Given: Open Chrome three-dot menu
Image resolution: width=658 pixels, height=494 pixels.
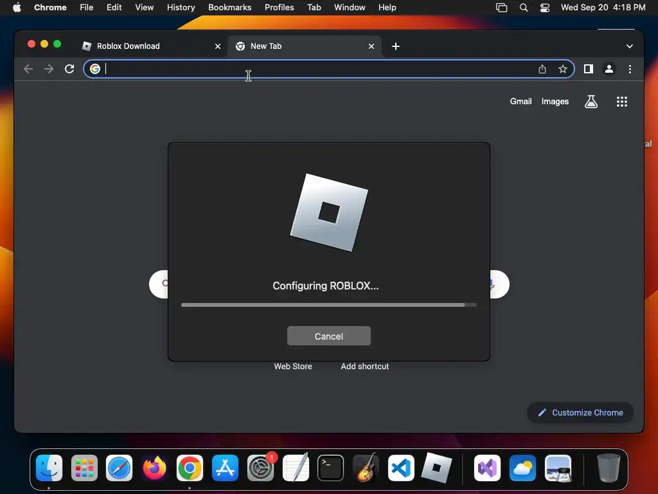Looking at the screenshot, I should (630, 69).
